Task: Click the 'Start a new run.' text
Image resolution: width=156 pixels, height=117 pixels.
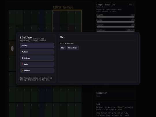Action: (x=67, y=43)
